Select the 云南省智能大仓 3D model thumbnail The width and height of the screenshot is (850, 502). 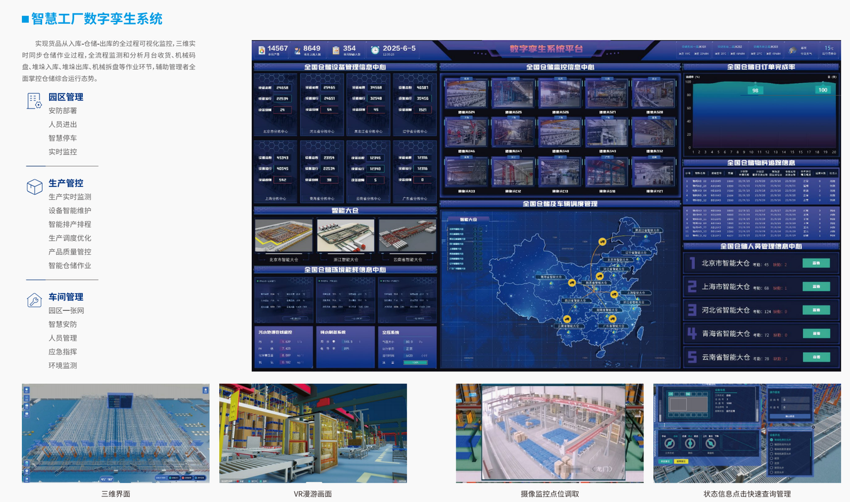[407, 237]
